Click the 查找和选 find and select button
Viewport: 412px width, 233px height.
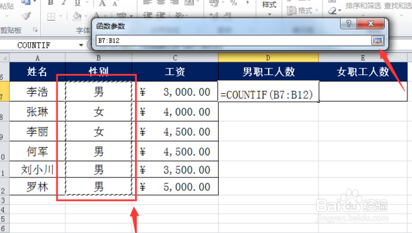click(x=398, y=6)
